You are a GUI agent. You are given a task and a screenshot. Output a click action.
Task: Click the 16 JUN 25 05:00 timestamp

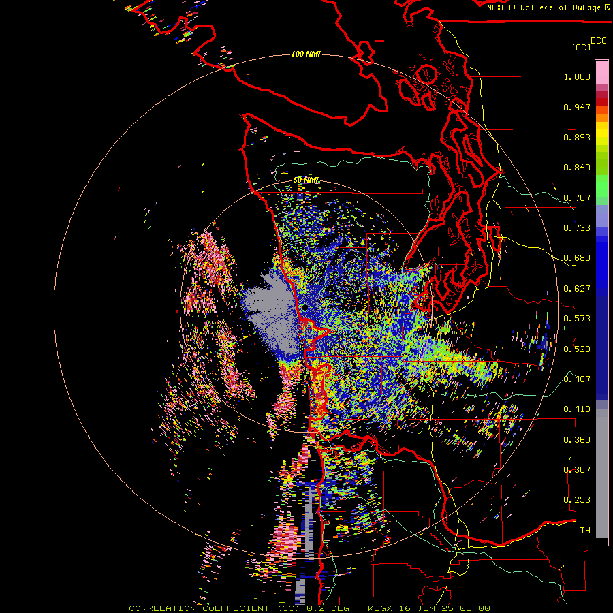tap(445, 608)
